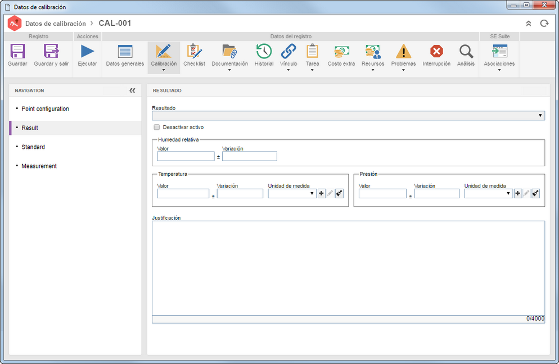Click the Humedad relativa Valor field
Viewport: 559px width, 364px height.
pyautogui.click(x=186, y=156)
